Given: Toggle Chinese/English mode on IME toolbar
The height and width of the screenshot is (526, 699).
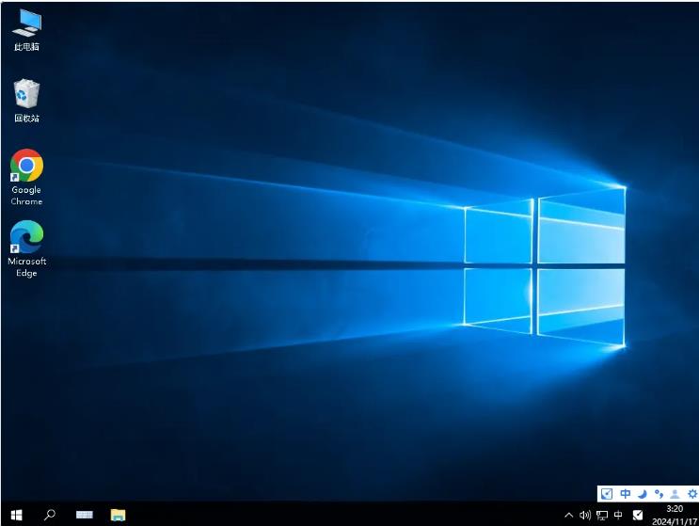Looking at the screenshot, I should pyautogui.click(x=626, y=493).
